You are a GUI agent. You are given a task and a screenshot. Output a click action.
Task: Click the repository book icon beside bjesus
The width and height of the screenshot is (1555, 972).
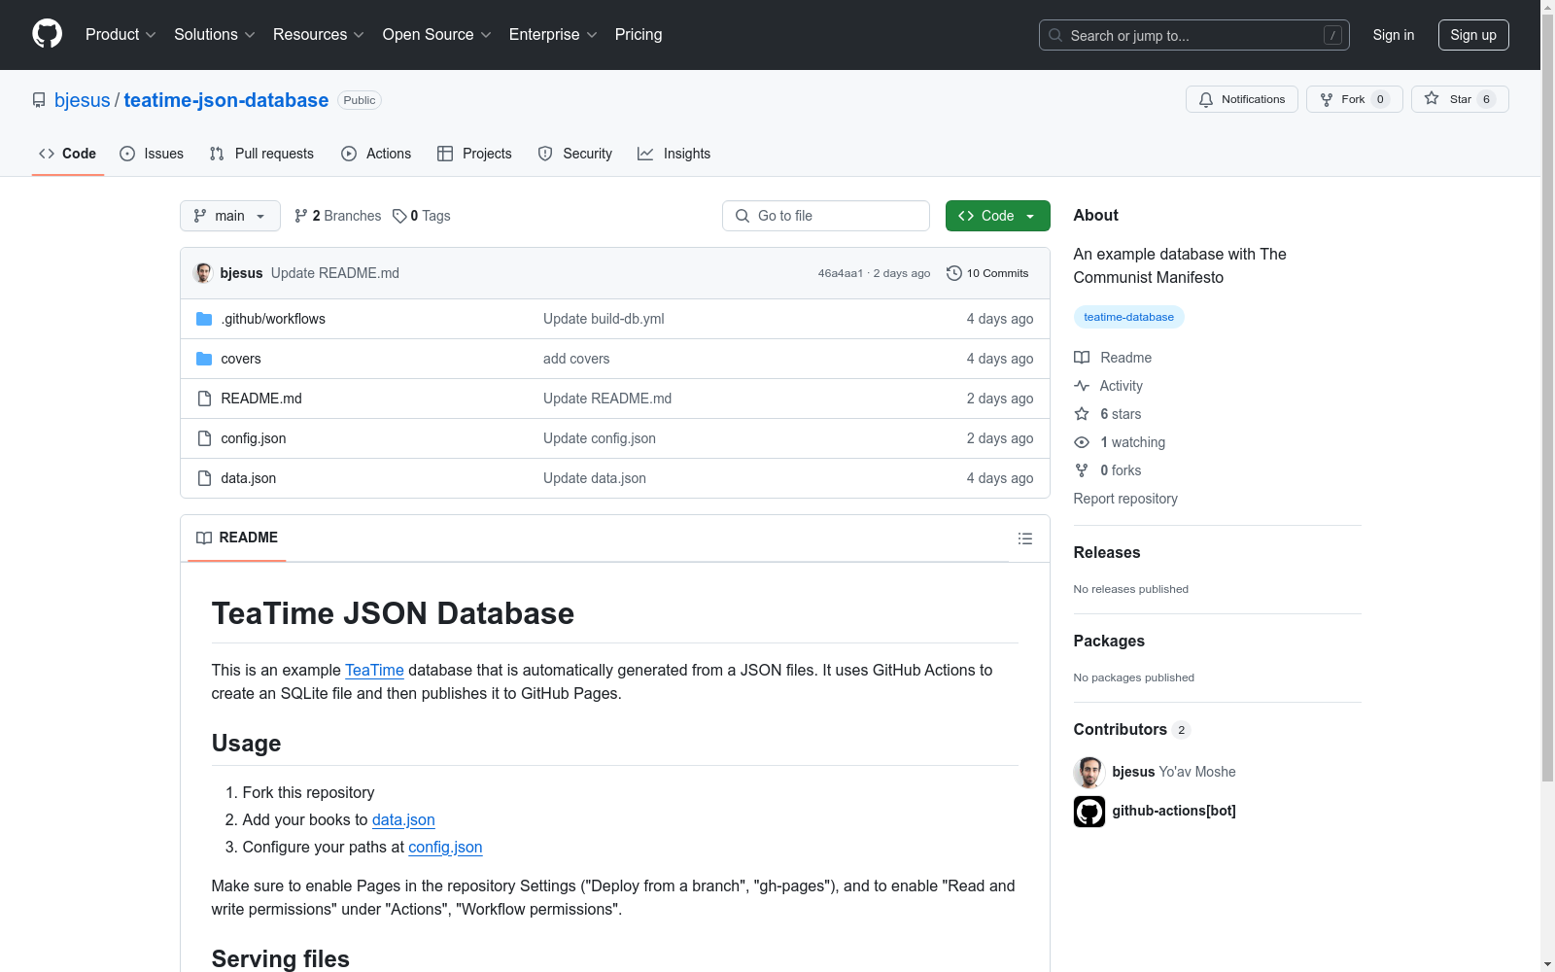(x=39, y=100)
